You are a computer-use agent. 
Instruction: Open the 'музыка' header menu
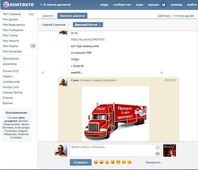tap(153, 5)
